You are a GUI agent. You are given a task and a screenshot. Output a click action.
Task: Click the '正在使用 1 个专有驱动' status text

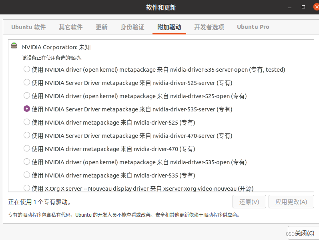coord(40,202)
